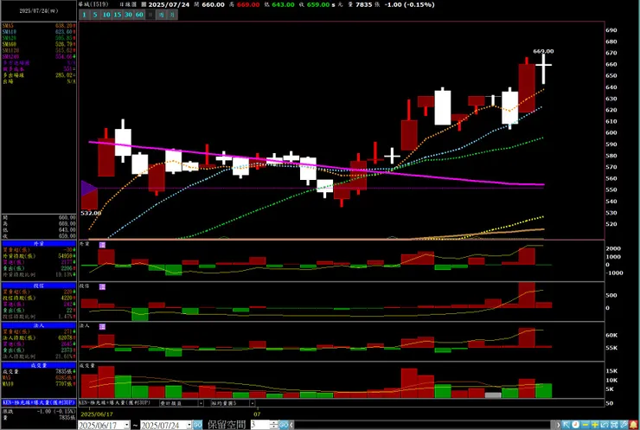Click date display 2025/07/24 at top left
640x430 pixels.
pos(39,11)
